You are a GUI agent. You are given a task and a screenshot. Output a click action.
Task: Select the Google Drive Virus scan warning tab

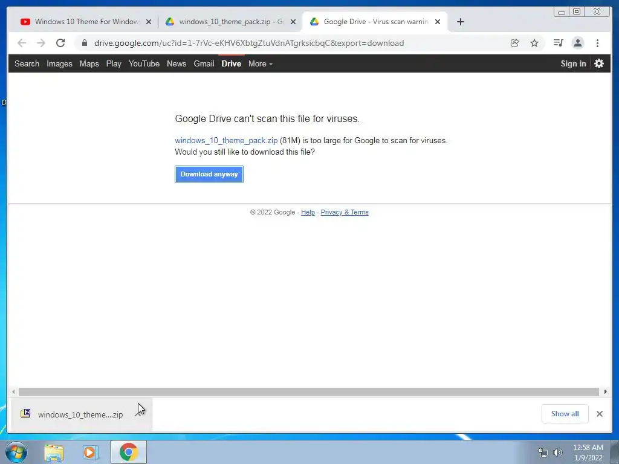click(374, 22)
